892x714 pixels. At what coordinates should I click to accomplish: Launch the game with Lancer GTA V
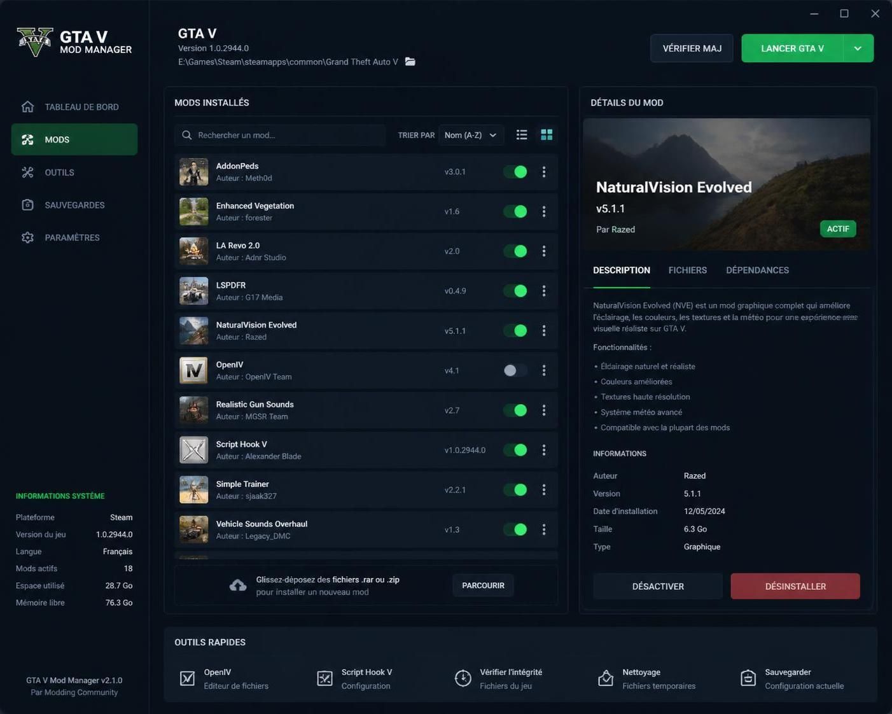792,48
